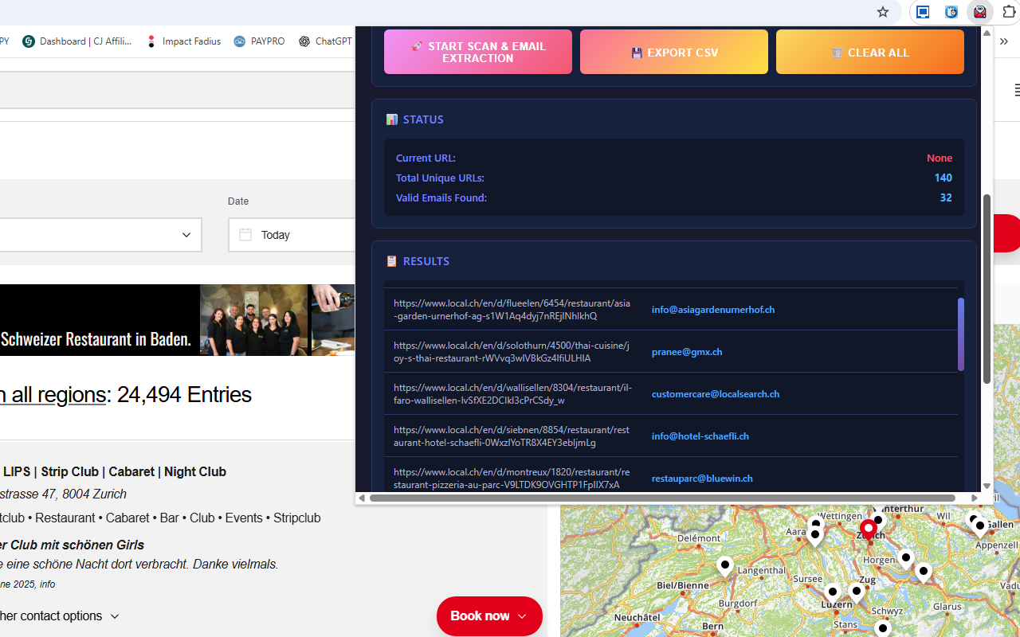
Task: Open the Impact Fadius bookmark
Action: coord(183,41)
